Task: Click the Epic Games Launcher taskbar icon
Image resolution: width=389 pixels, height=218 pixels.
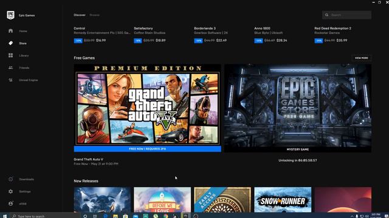Action: pyautogui.click(x=185, y=216)
